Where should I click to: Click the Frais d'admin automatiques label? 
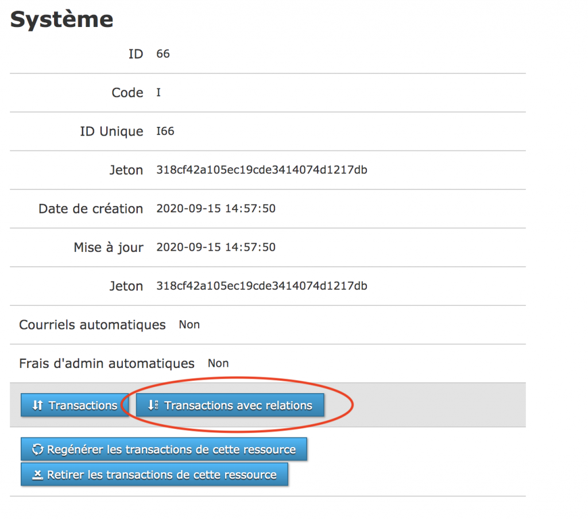(x=107, y=363)
